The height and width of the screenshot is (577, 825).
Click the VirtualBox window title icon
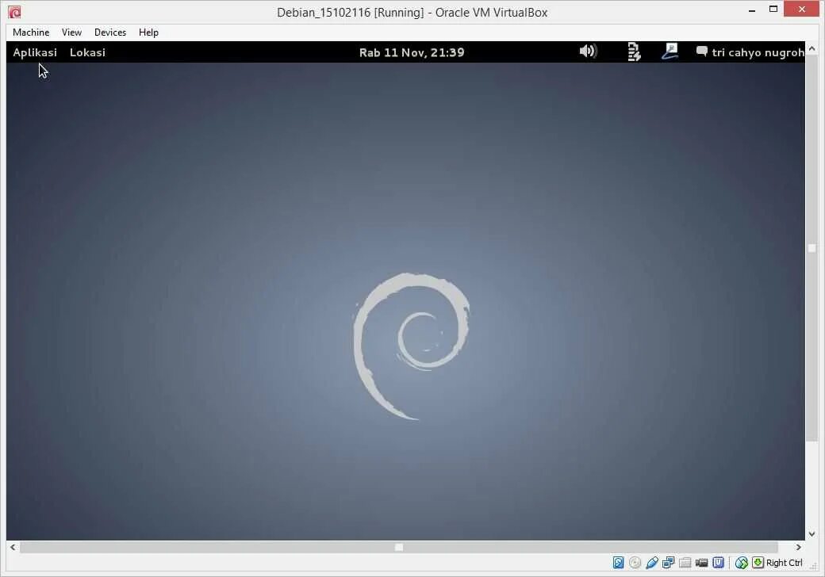tap(15, 12)
